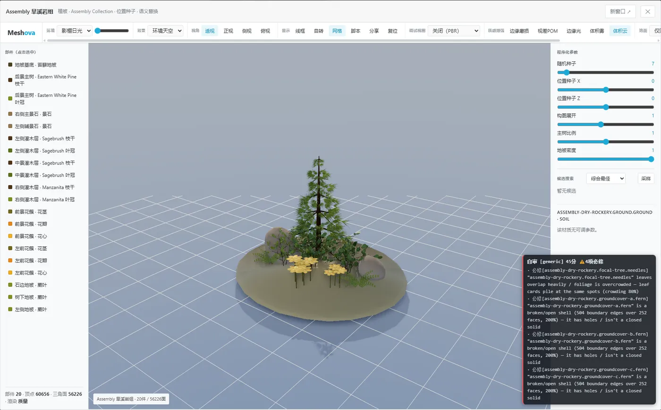Select part 后景主树 Eastern White Pine 叶冠

[44, 98]
